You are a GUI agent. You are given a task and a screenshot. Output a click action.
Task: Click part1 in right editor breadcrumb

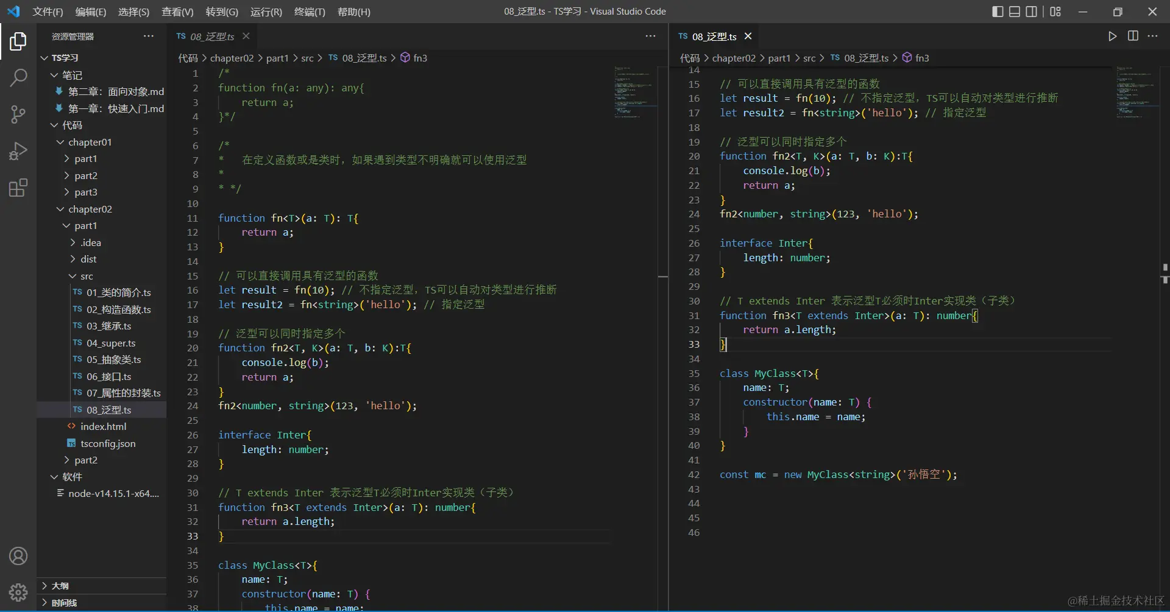tap(779, 58)
